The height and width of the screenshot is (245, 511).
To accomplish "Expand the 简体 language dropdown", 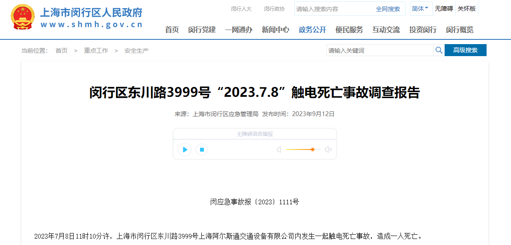I will pos(420,9).
